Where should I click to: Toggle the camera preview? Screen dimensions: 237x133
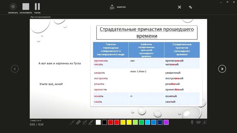point(205,122)
